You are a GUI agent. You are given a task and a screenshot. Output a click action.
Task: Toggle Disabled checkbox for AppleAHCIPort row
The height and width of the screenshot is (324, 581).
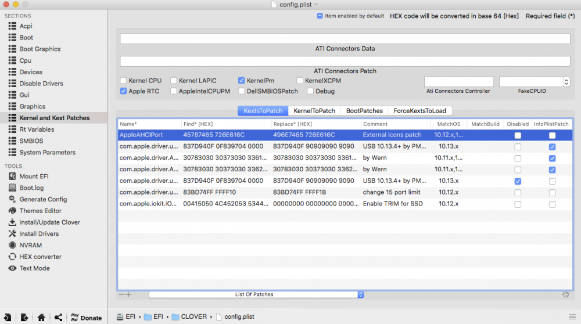pos(518,135)
